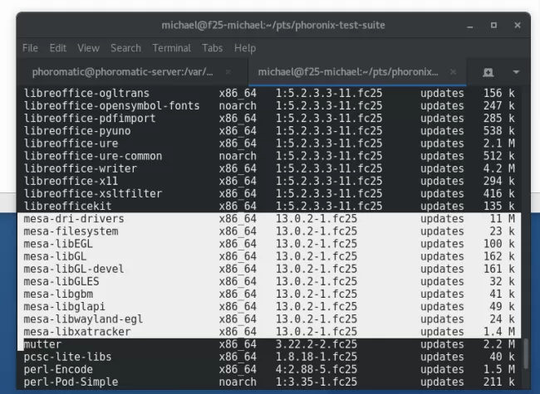Click the window title michael@f25-michael
This screenshot has width=540, height=394.
pyautogui.click(x=273, y=25)
